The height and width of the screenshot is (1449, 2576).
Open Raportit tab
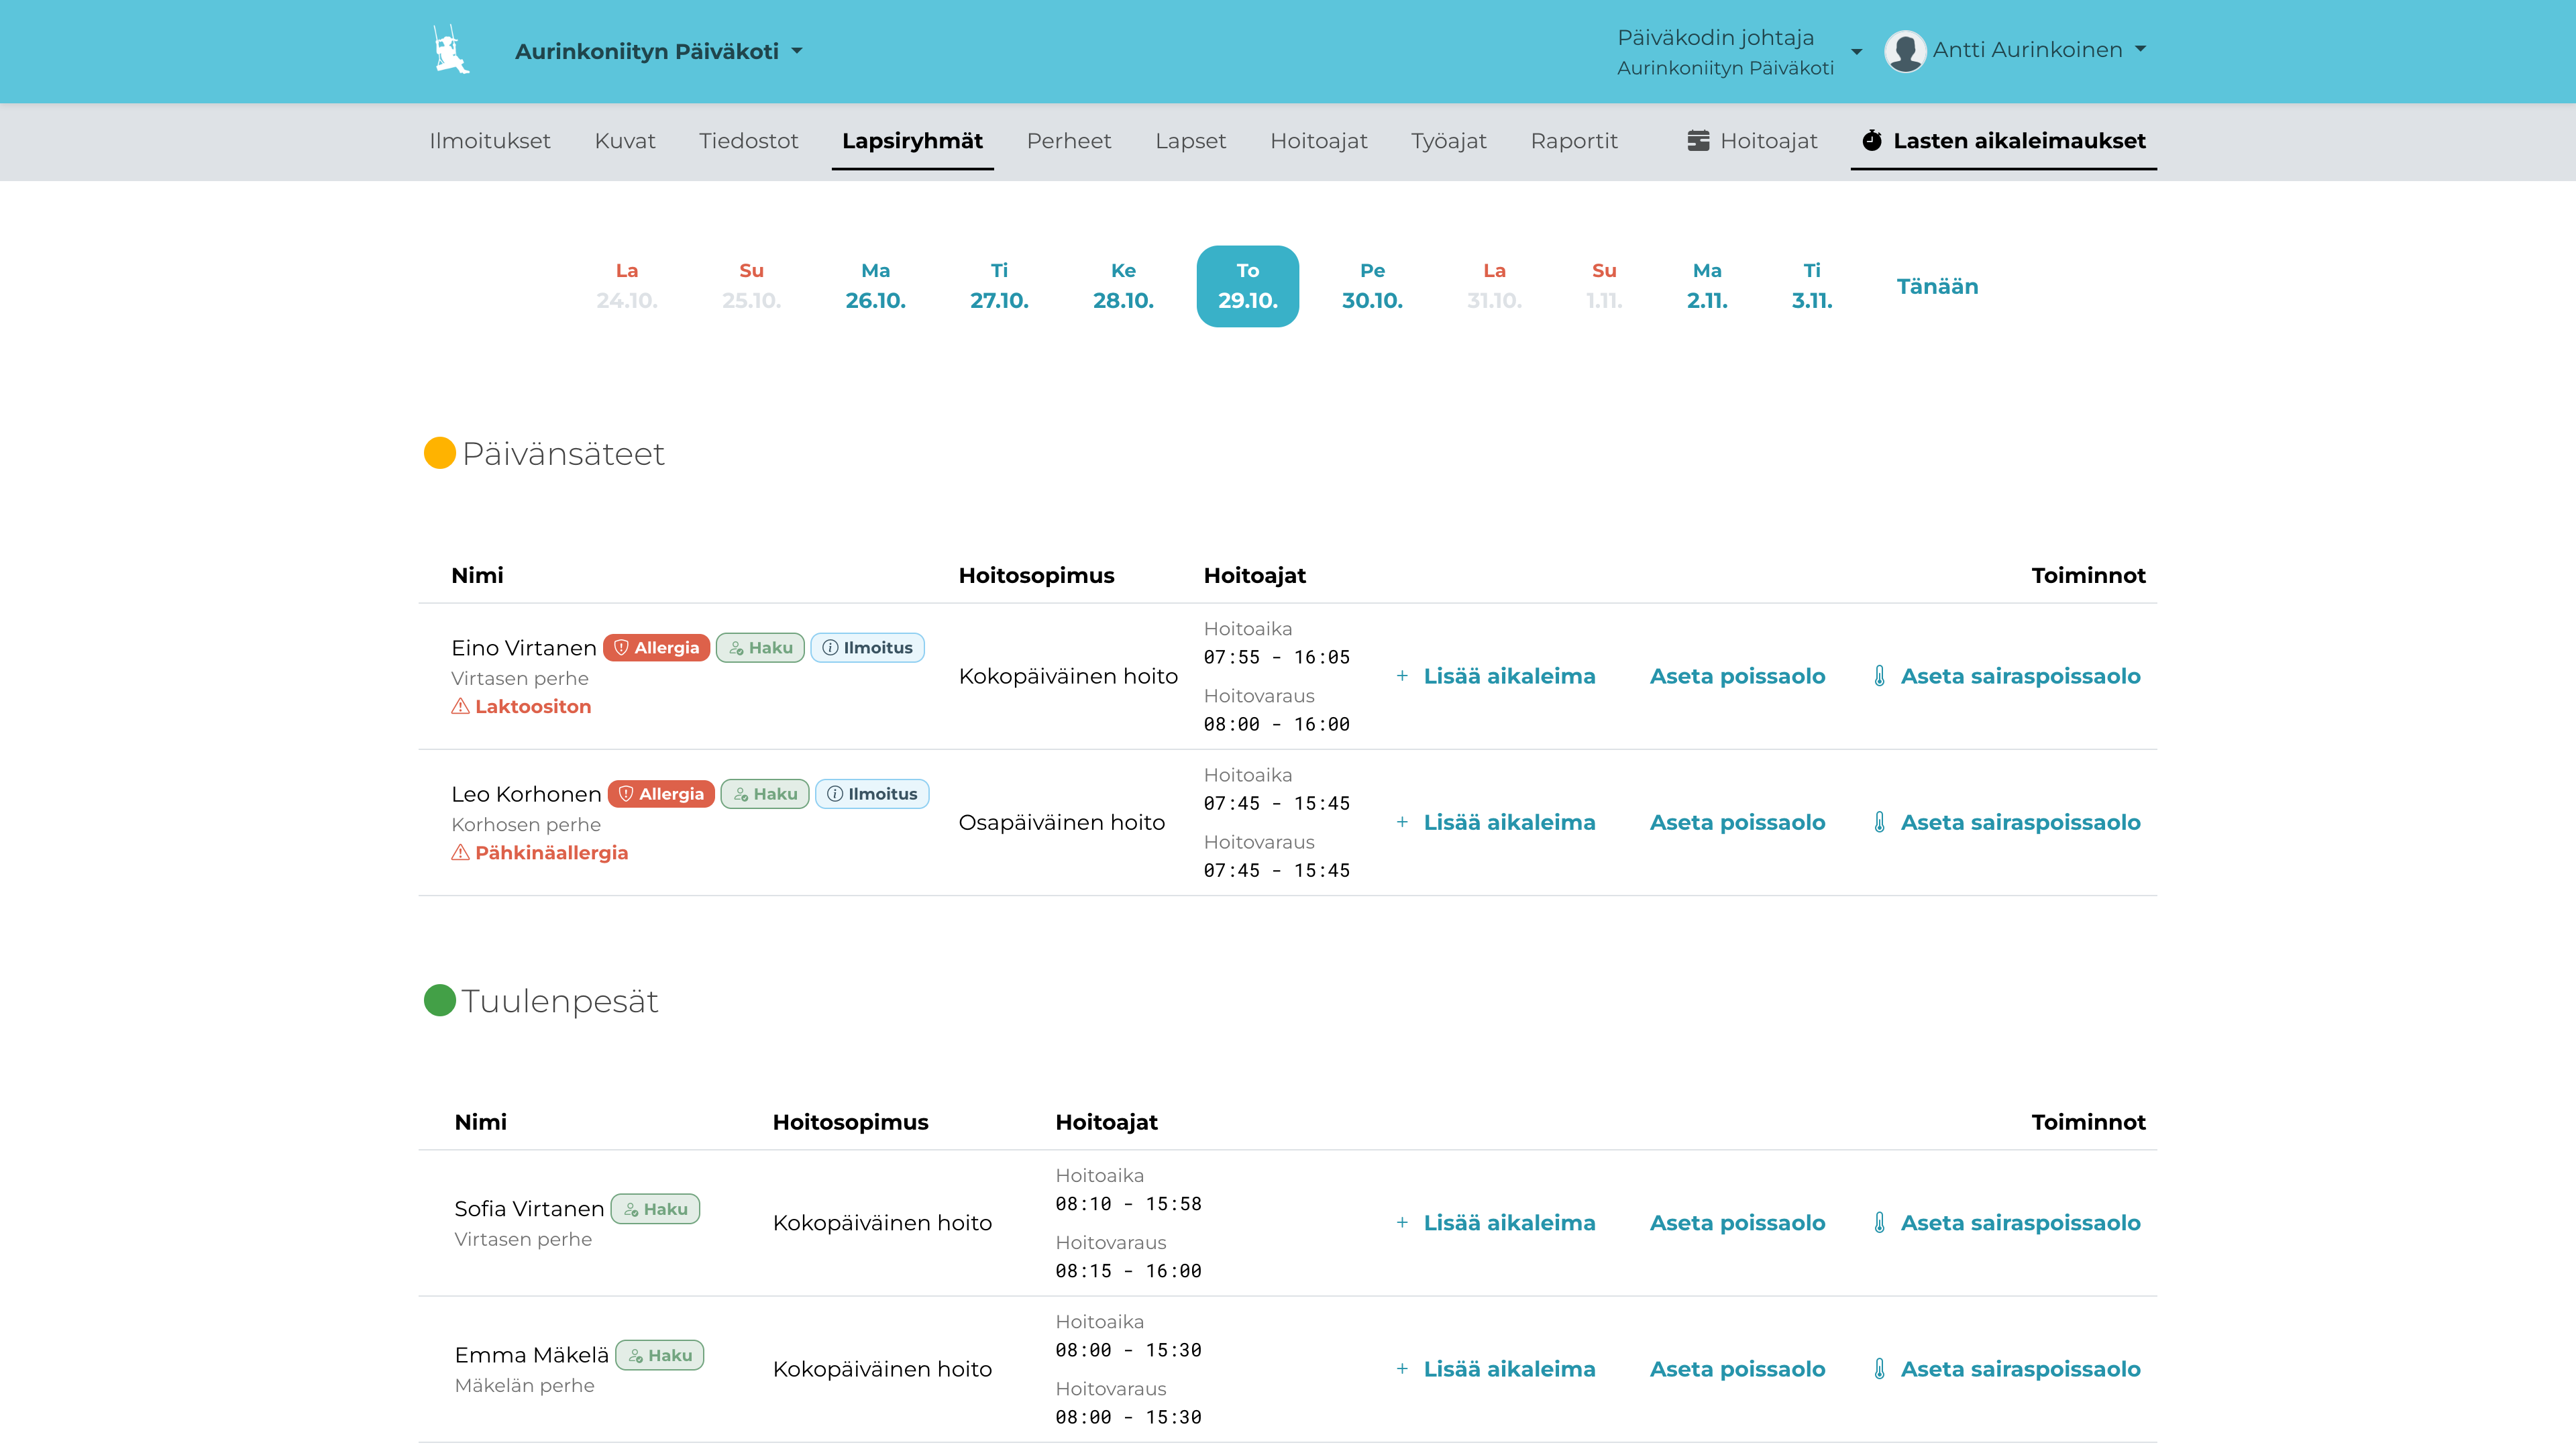(1574, 141)
